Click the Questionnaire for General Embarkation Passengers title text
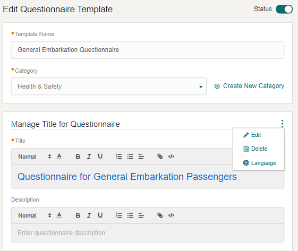The width and height of the screenshot is (298, 251). (x=127, y=177)
